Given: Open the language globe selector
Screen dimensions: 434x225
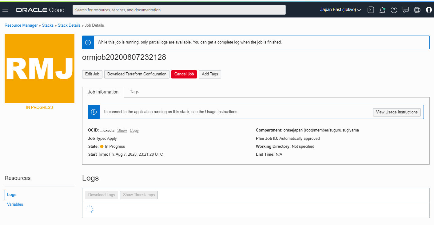Looking at the screenshot, I should [x=417, y=10].
